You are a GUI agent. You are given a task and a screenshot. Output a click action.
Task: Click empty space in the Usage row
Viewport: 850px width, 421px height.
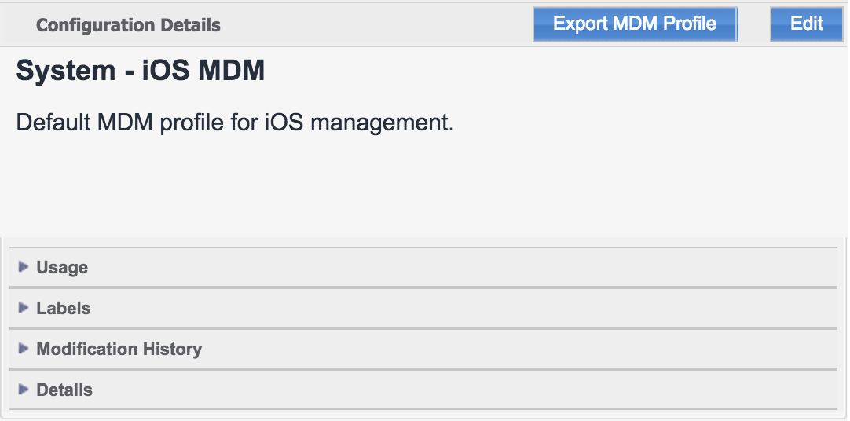[471, 268]
